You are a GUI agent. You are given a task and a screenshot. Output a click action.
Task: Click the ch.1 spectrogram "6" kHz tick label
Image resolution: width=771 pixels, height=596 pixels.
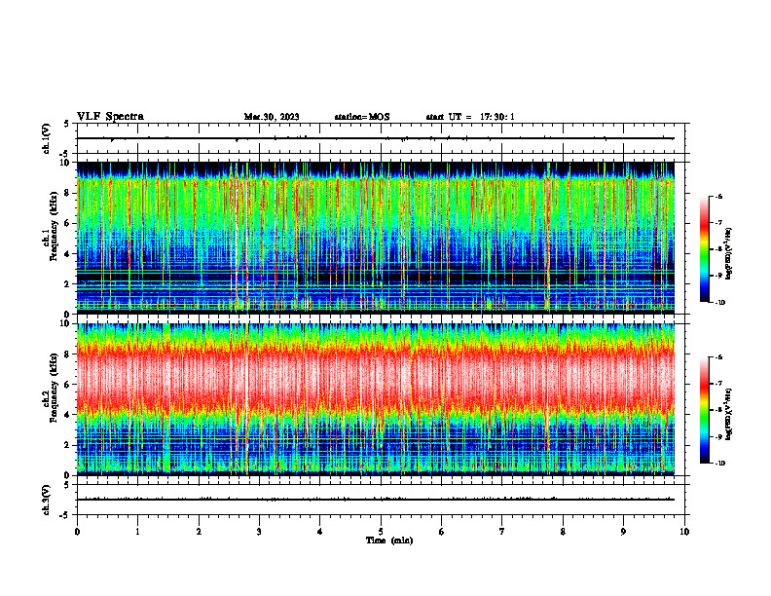click(x=68, y=223)
